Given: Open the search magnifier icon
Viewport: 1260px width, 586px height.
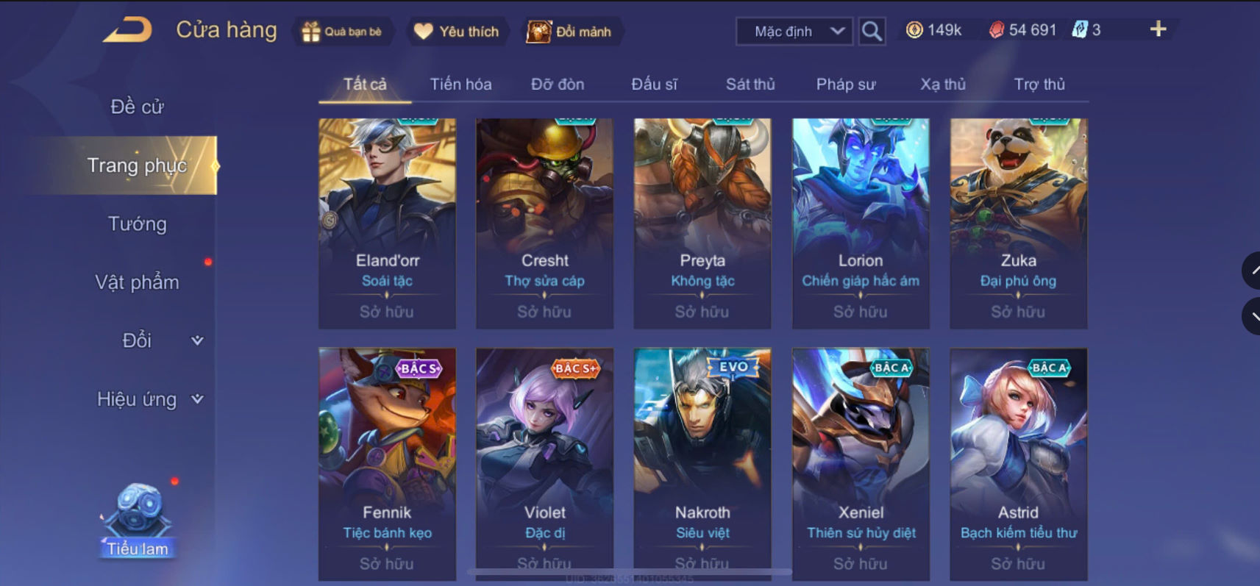Looking at the screenshot, I should click(x=872, y=31).
